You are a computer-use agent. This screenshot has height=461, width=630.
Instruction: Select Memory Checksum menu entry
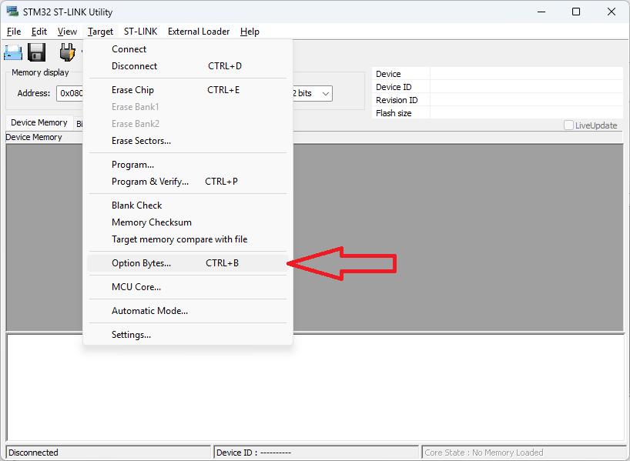(188, 222)
